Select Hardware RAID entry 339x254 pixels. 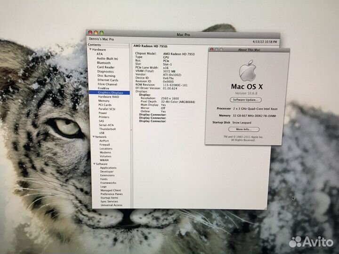(x=109, y=97)
